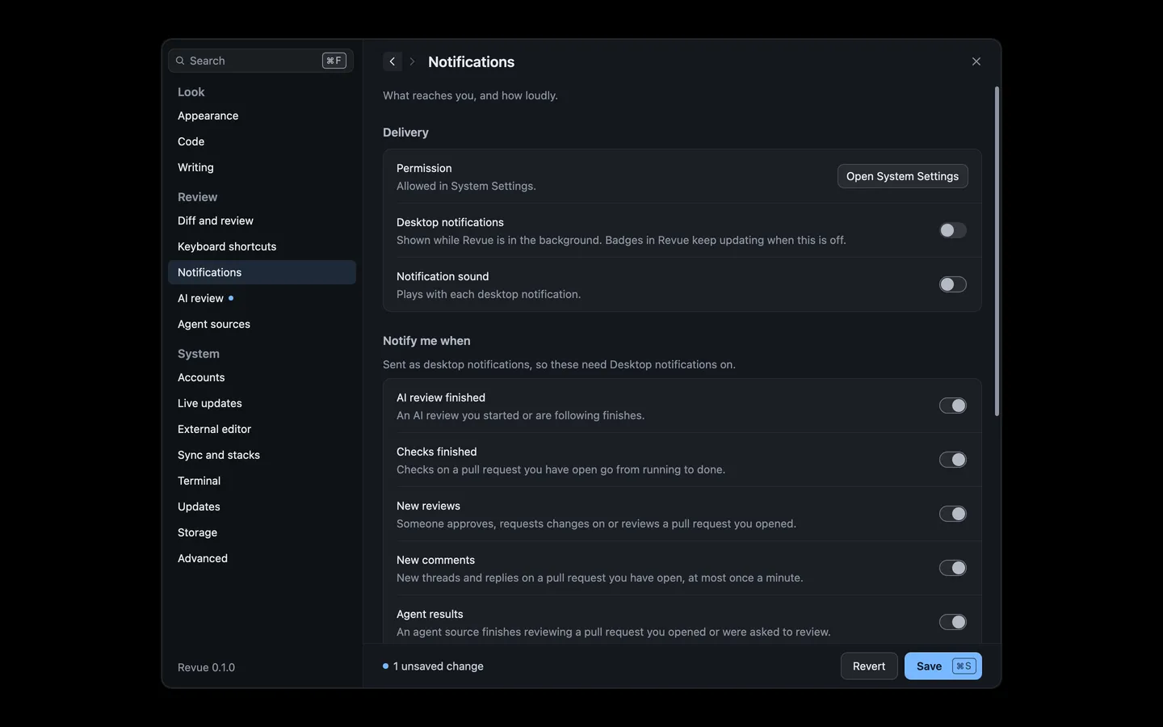Click the '1 unsaved change' status text
1163x727 pixels.
(439, 666)
